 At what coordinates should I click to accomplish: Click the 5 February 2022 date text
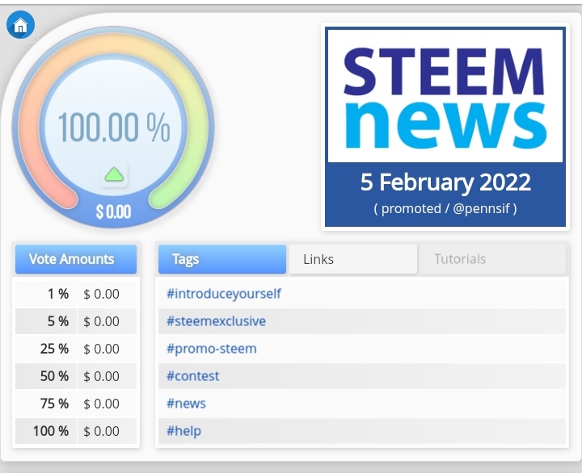pos(445,182)
